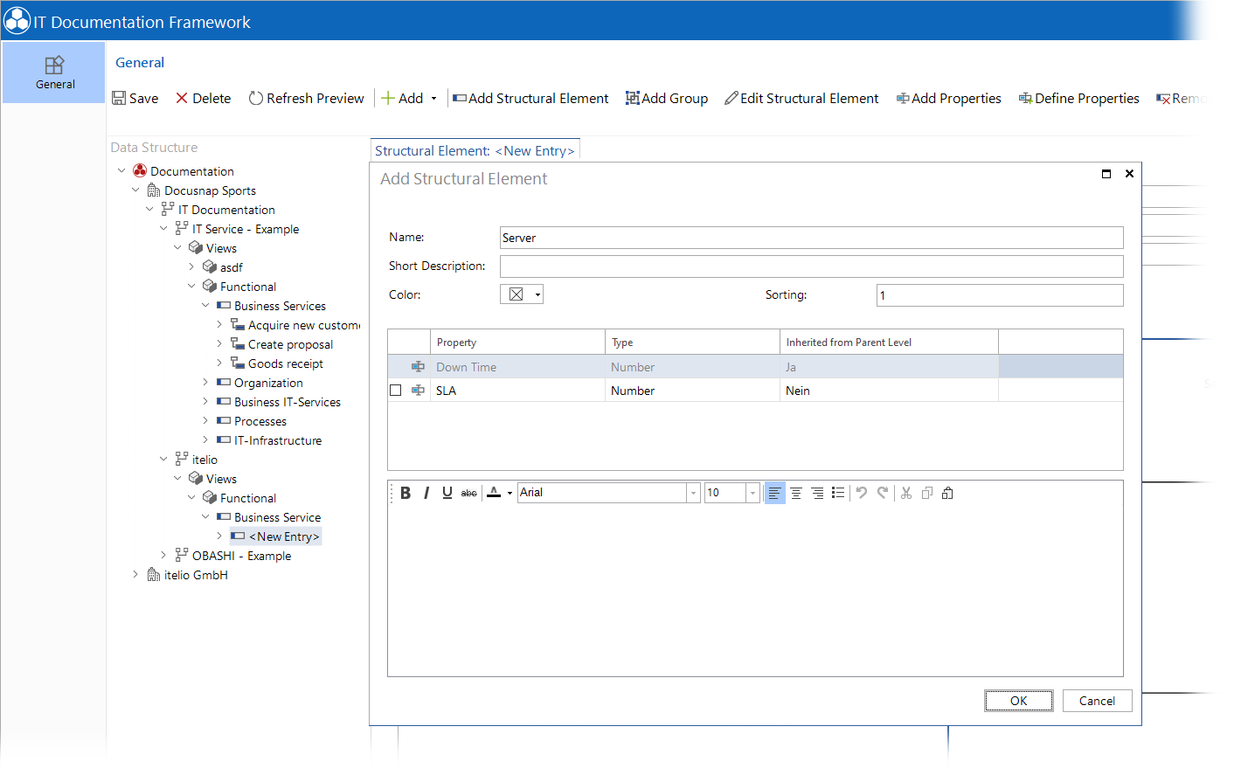Click the Short Description input field
Screen dimensions: 1234x775
point(811,266)
